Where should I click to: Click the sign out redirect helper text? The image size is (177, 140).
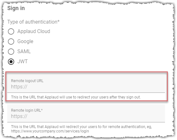pyautogui.click(x=76, y=97)
